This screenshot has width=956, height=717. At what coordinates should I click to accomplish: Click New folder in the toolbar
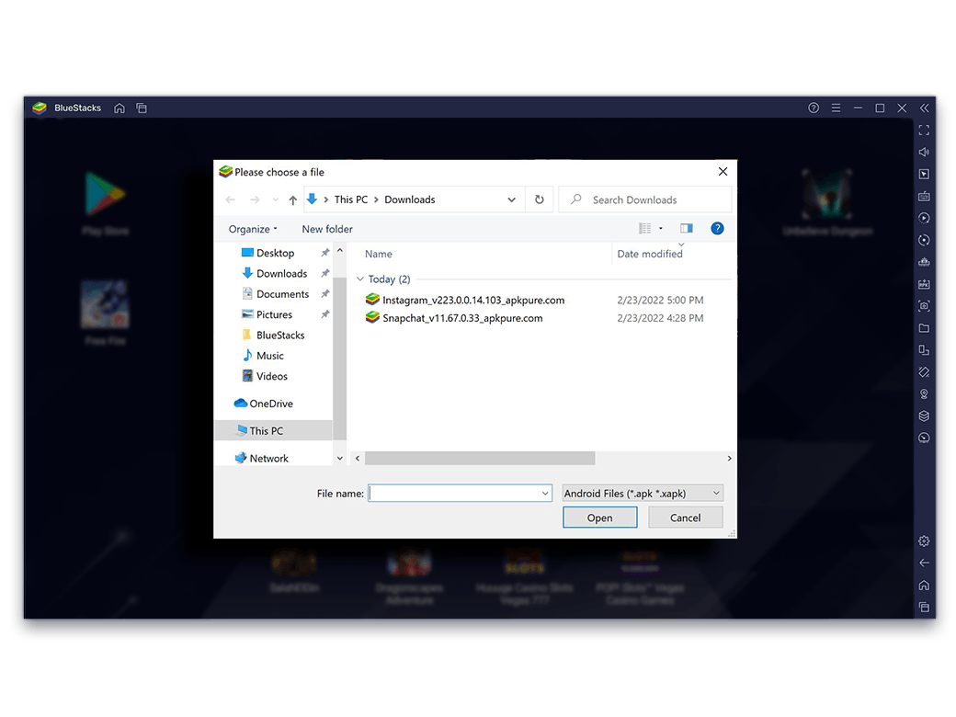pyautogui.click(x=327, y=229)
